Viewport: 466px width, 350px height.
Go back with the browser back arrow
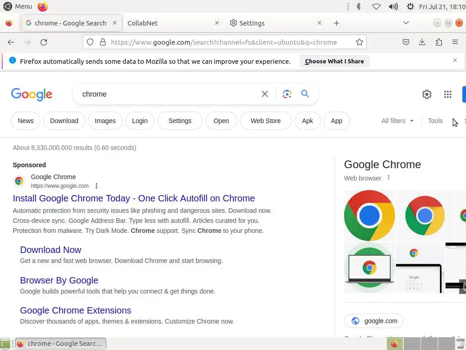point(11,42)
